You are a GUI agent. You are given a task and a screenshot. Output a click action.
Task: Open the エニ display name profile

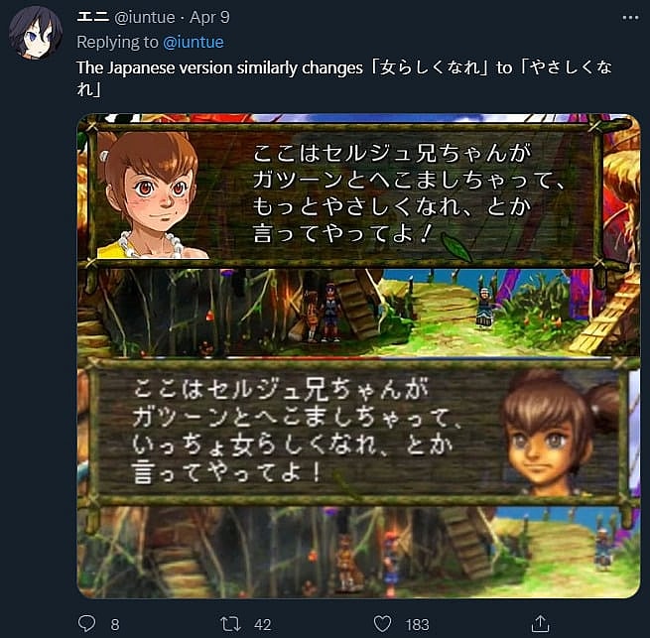pyautogui.click(x=93, y=17)
